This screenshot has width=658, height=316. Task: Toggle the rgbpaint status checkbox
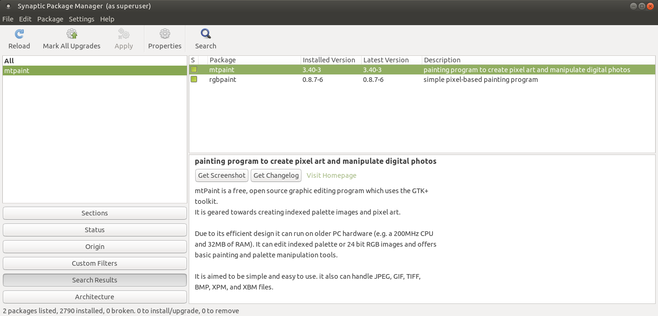pos(193,80)
